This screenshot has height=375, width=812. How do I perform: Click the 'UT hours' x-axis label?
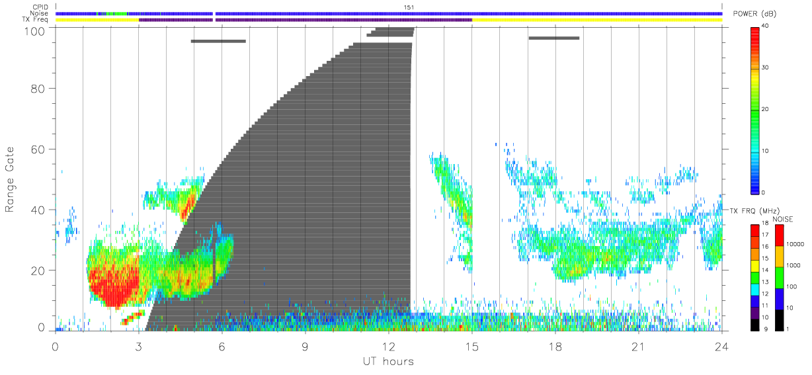[388, 361]
